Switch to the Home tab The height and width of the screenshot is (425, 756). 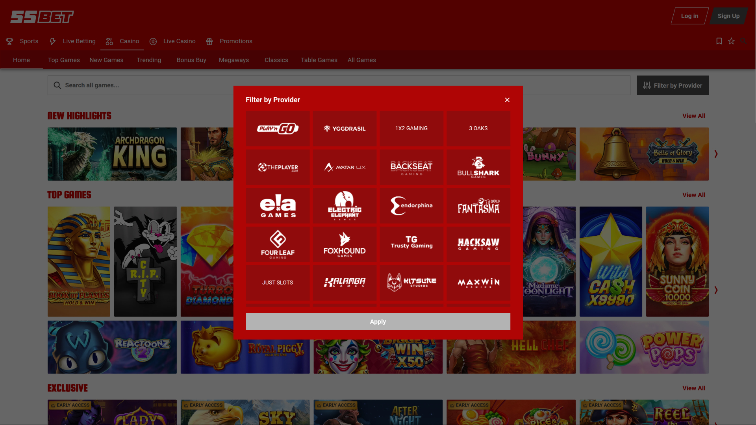(x=21, y=60)
